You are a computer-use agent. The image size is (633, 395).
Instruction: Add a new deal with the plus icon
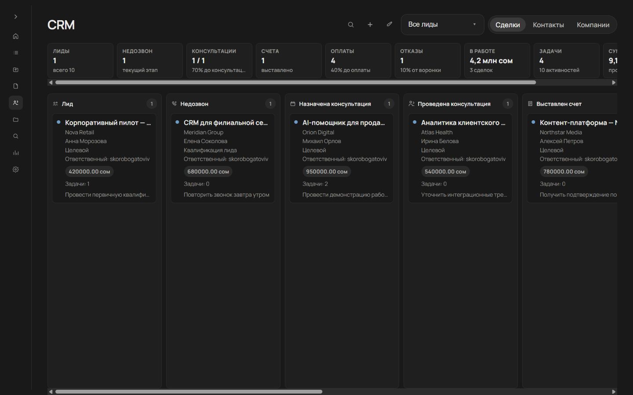coord(370,25)
